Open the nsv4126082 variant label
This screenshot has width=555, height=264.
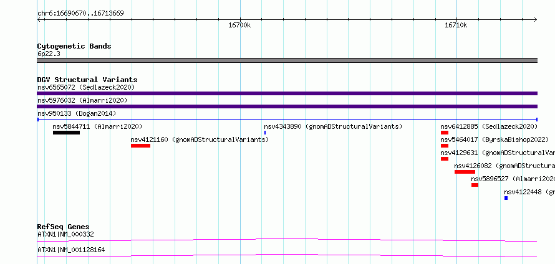click(x=504, y=166)
